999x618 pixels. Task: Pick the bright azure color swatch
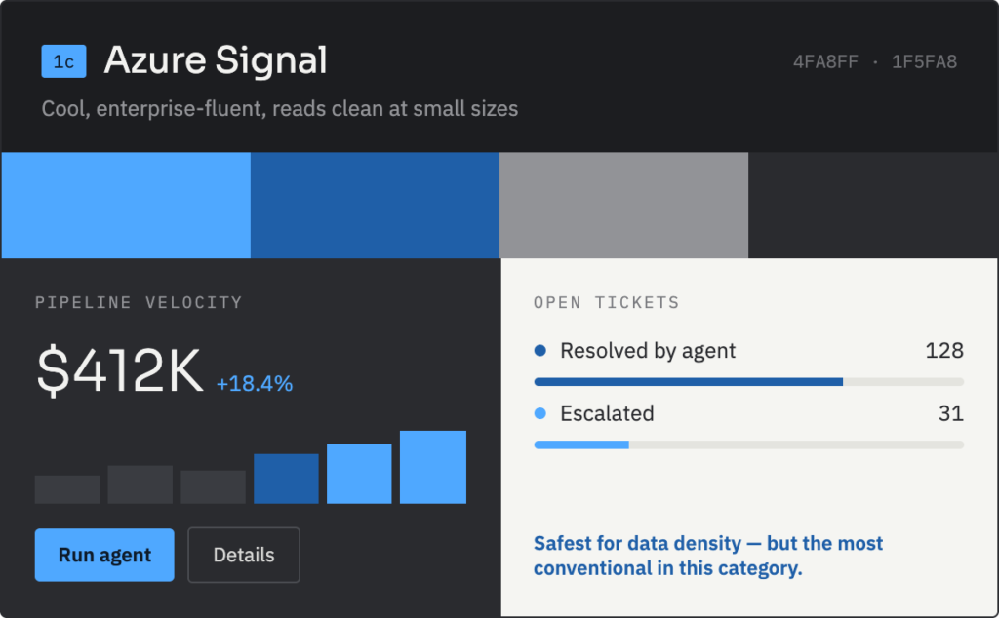click(126, 205)
